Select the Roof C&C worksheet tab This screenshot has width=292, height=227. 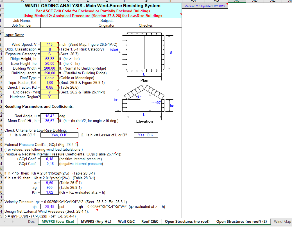[x=150, y=221]
